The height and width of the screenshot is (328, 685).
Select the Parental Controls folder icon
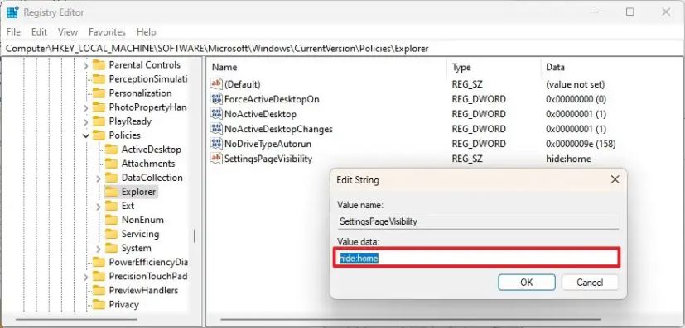[x=99, y=65]
